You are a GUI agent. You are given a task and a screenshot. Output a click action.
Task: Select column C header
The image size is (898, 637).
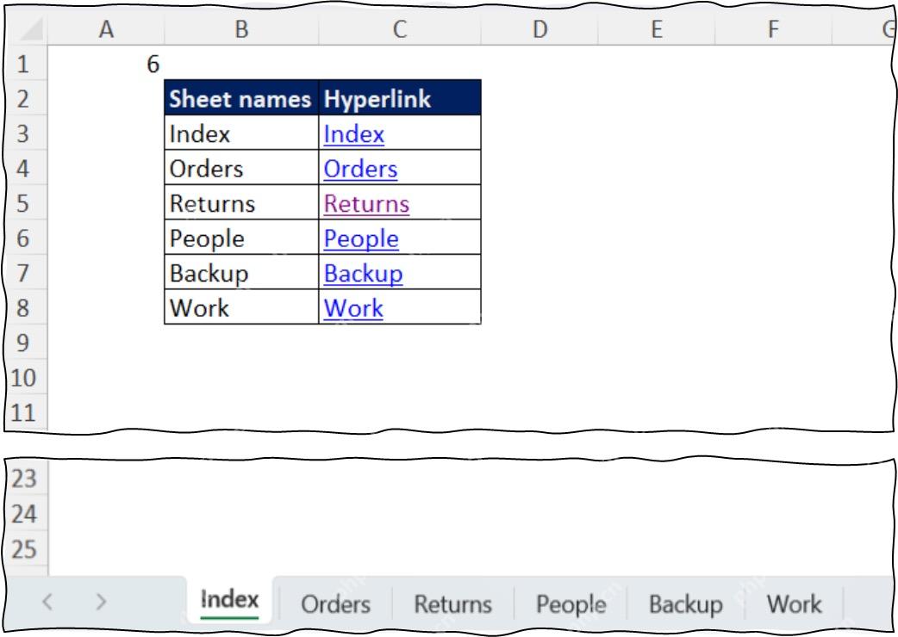click(400, 29)
